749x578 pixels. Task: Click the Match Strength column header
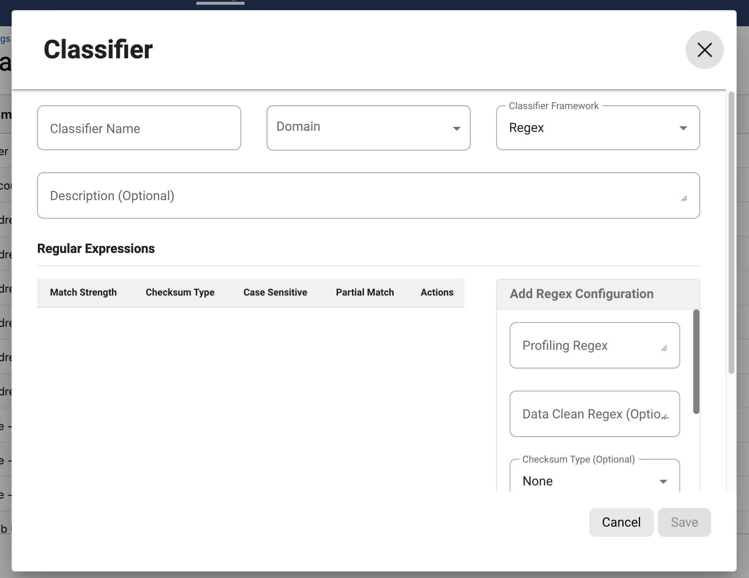(x=83, y=292)
